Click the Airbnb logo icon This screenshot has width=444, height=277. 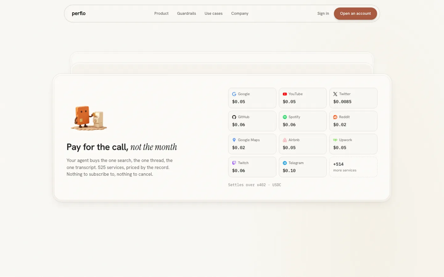click(285, 140)
